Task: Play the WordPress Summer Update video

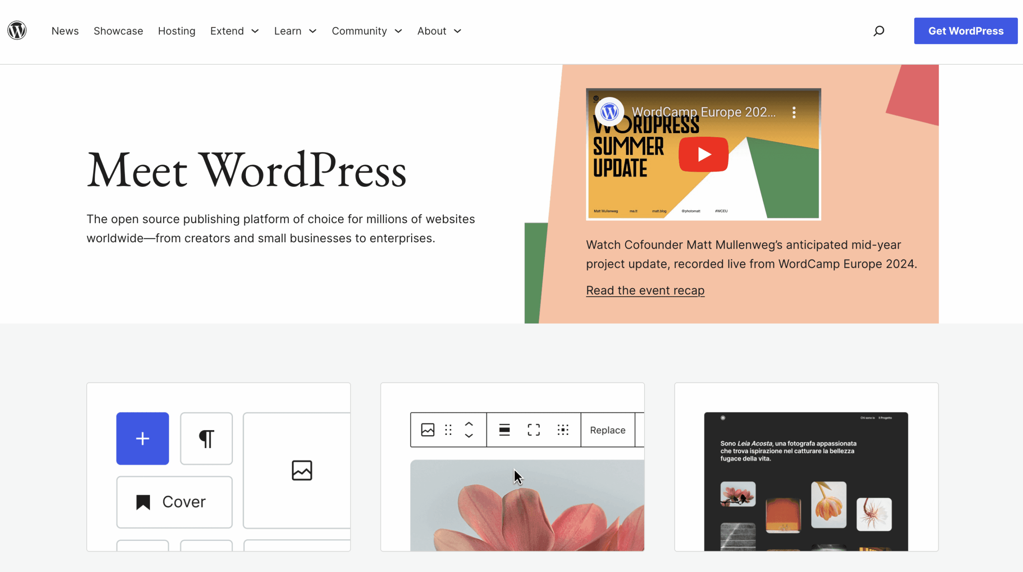Action: pos(703,154)
